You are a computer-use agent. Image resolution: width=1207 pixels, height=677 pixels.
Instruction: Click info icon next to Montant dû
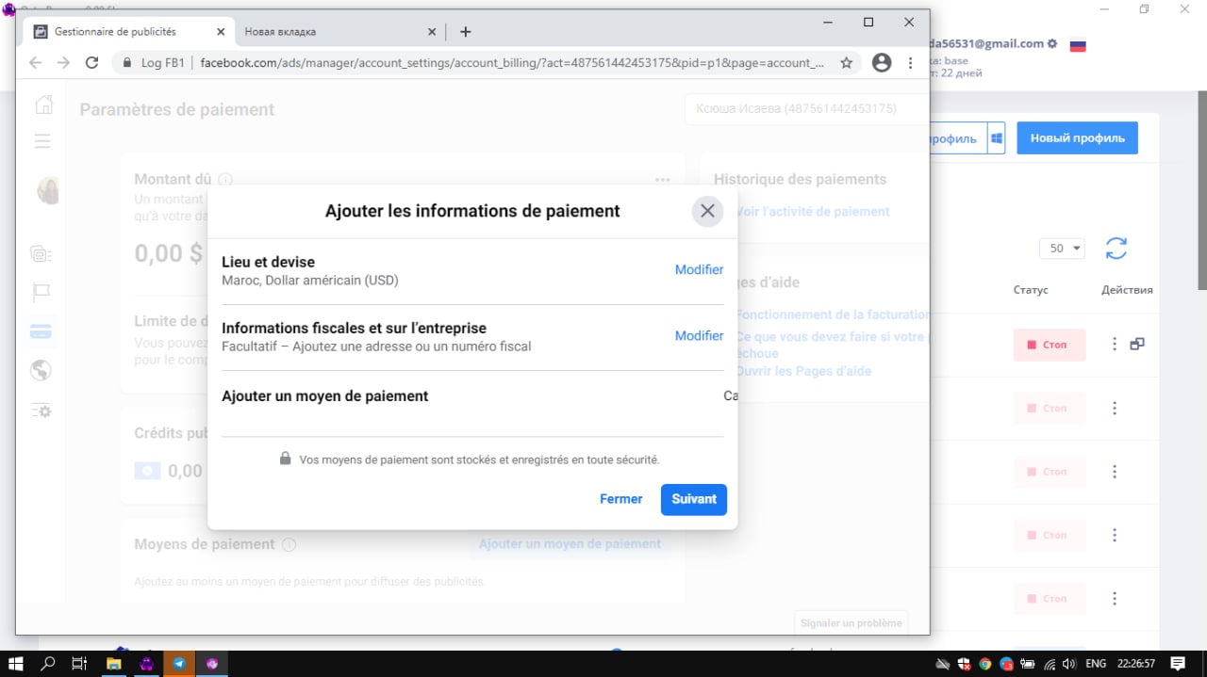click(225, 179)
